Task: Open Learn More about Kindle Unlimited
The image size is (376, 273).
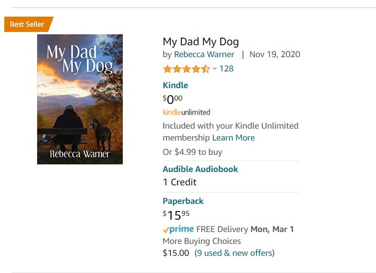Action: click(x=233, y=138)
